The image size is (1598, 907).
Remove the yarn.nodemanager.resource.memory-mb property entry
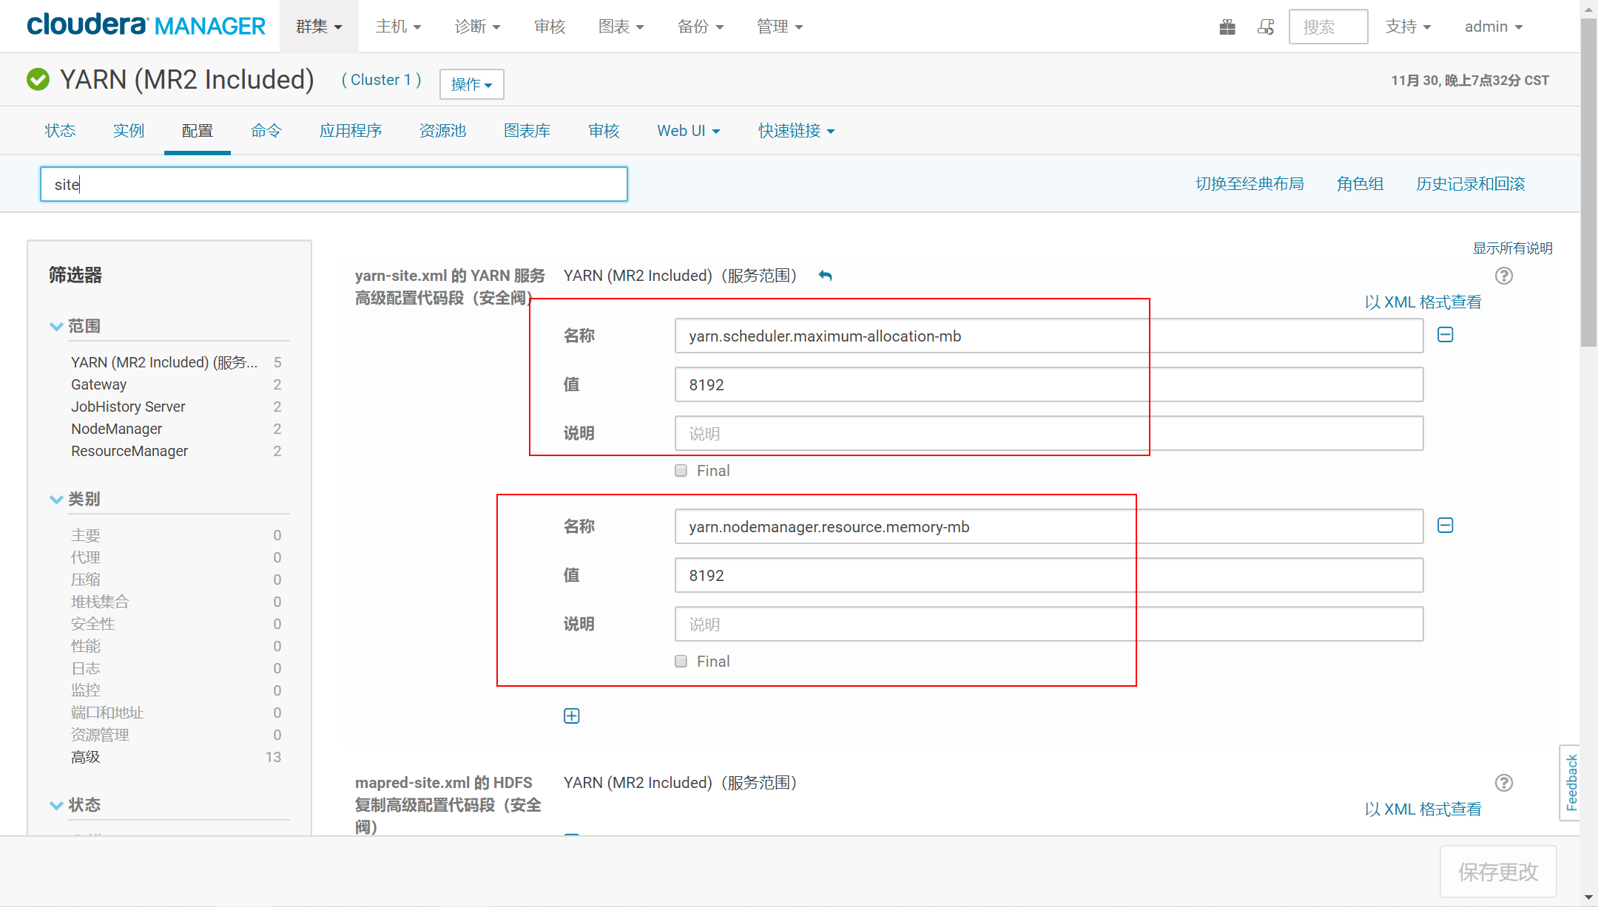[x=1445, y=526]
